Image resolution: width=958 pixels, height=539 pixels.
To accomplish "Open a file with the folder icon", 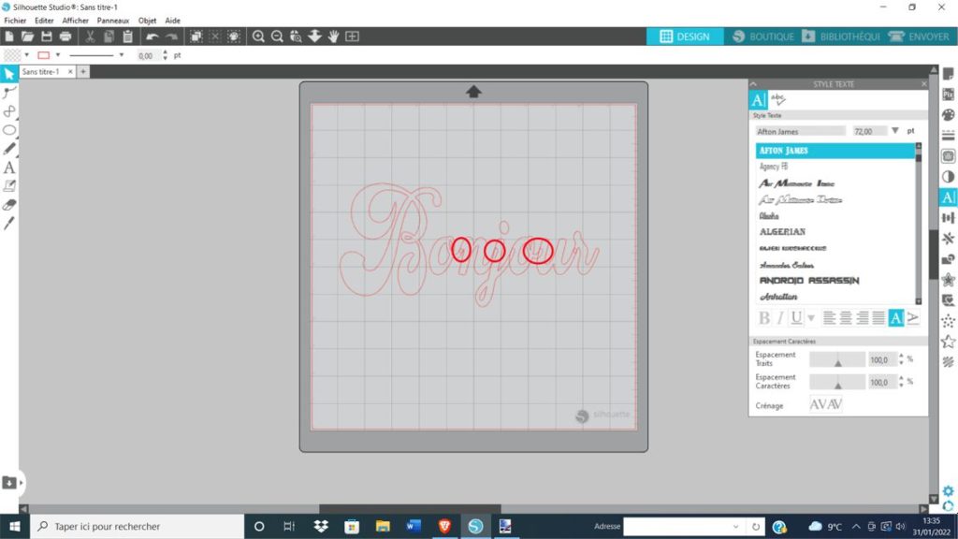I will (27, 36).
